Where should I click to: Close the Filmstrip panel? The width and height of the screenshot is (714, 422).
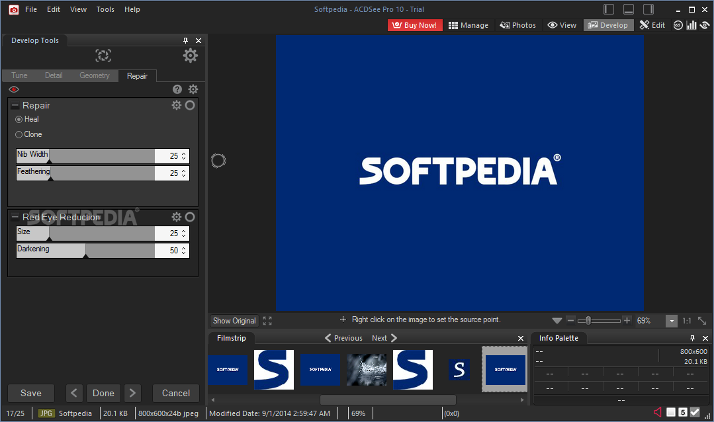point(521,338)
